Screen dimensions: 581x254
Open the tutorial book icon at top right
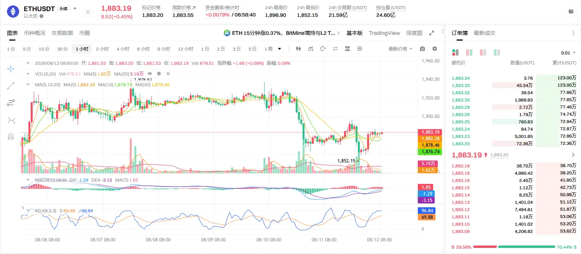571,12
